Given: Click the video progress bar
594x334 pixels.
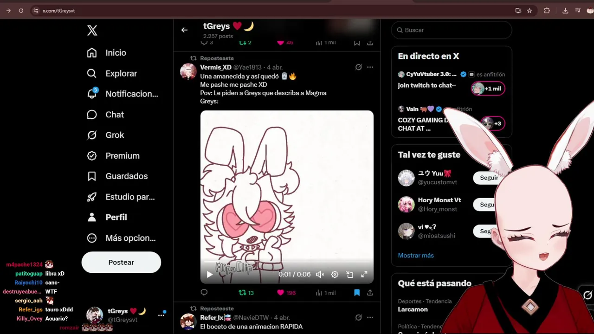Looking at the screenshot, I should click(287, 262).
